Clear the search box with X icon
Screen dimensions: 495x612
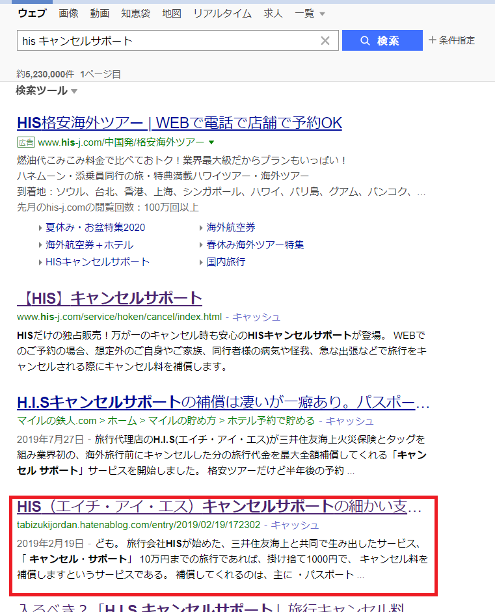click(x=325, y=40)
